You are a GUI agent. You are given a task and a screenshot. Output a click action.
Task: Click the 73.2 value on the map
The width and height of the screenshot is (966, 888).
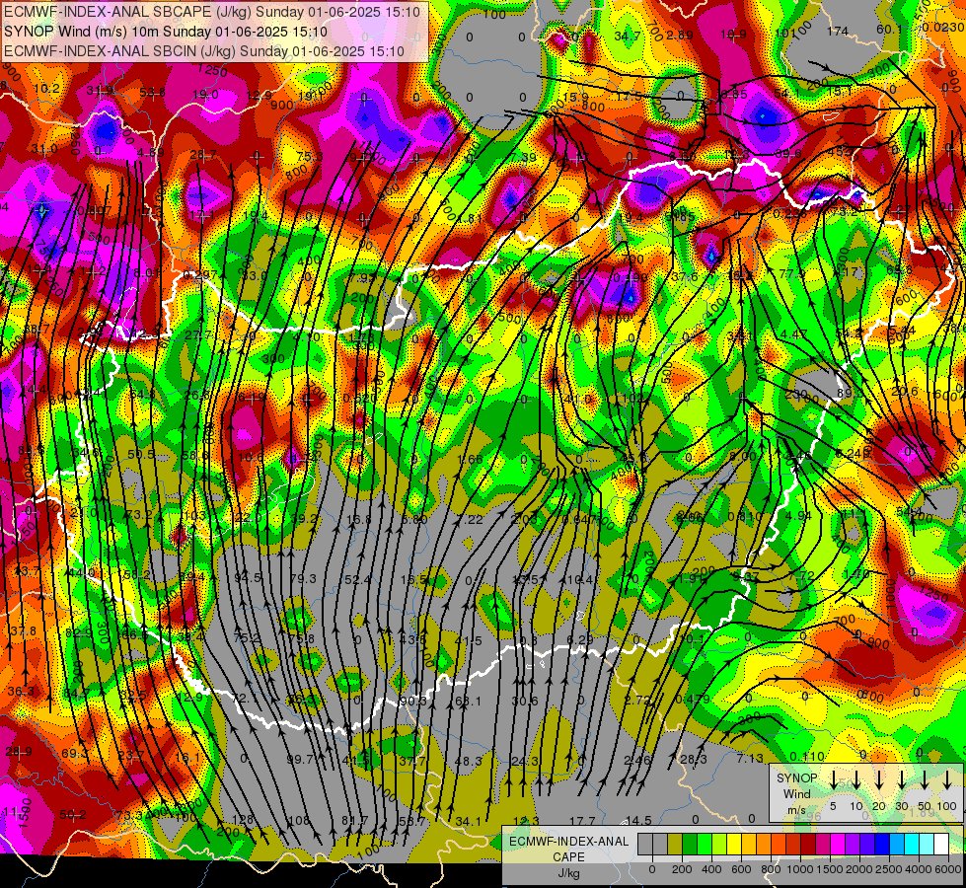(138, 515)
